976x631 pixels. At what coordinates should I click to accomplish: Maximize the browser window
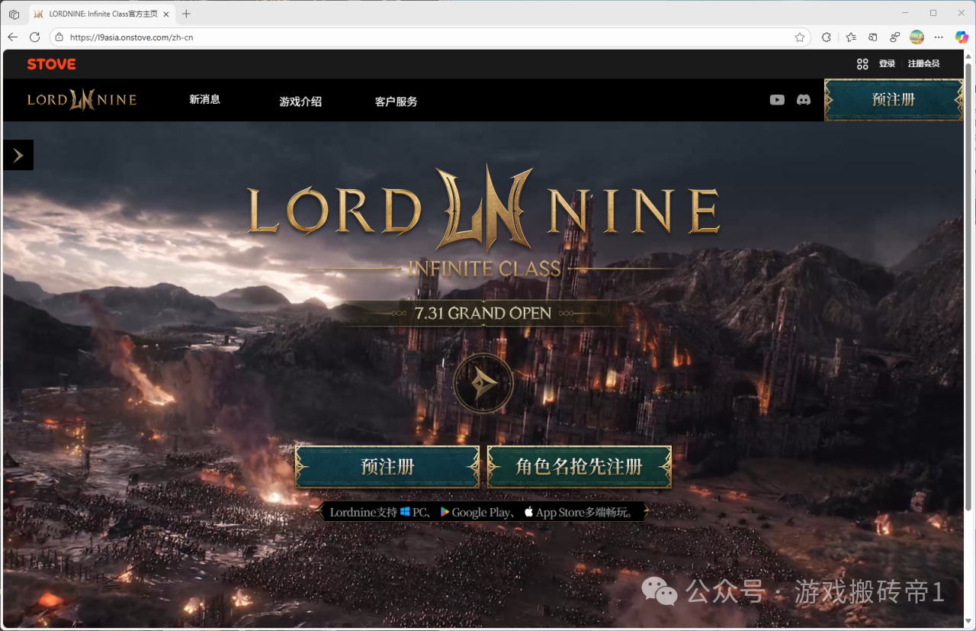point(933,13)
